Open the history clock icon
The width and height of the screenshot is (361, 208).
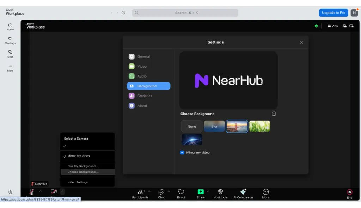(x=123, y=13)
